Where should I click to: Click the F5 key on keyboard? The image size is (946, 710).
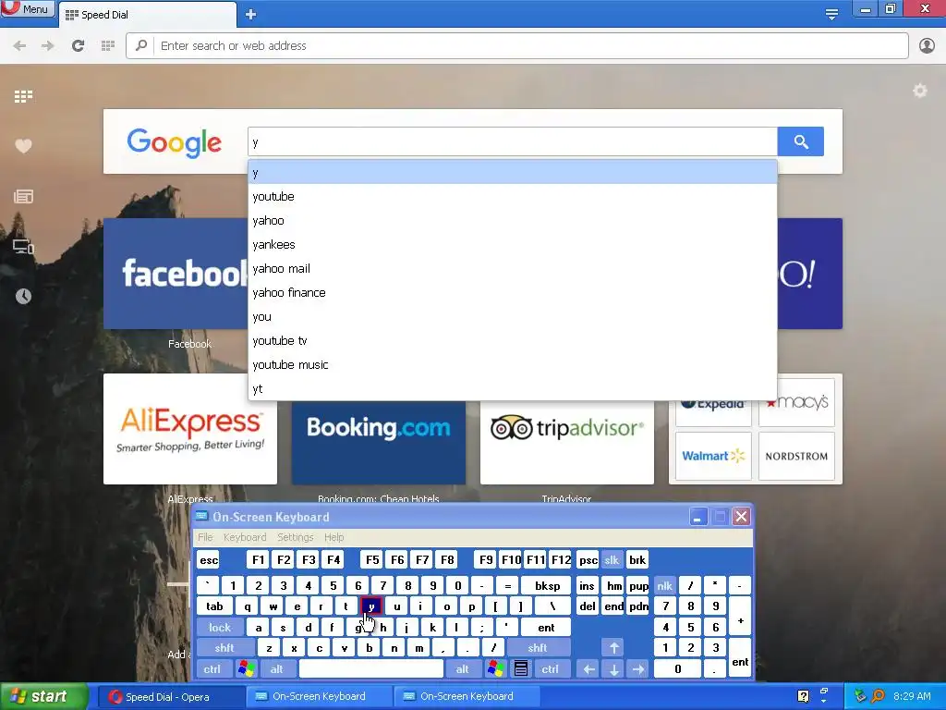coord(372,560)
